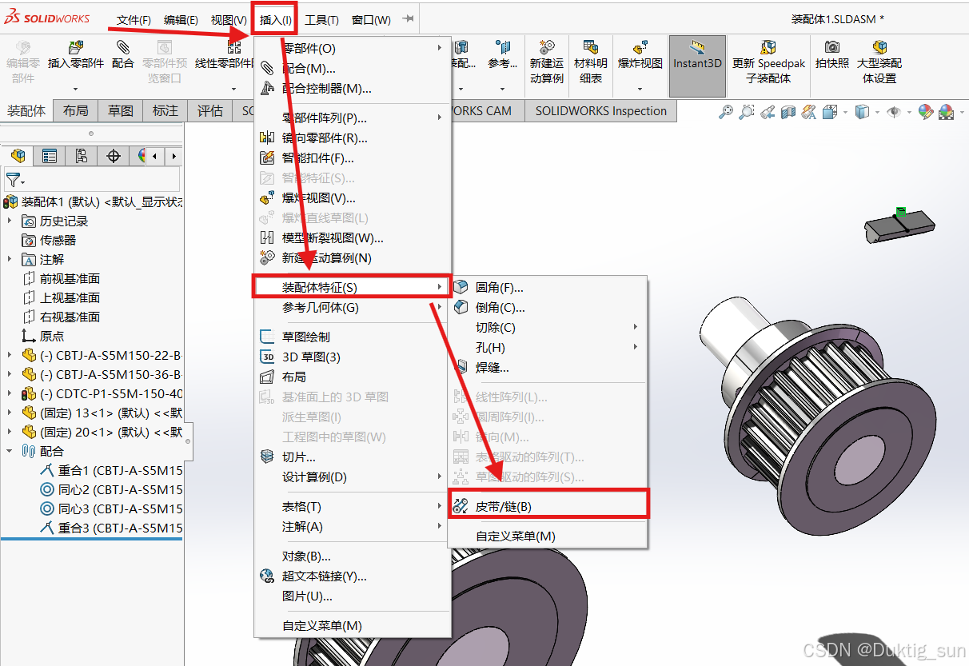Select 原点 origin in feature tree

click(x=52, y=336)
